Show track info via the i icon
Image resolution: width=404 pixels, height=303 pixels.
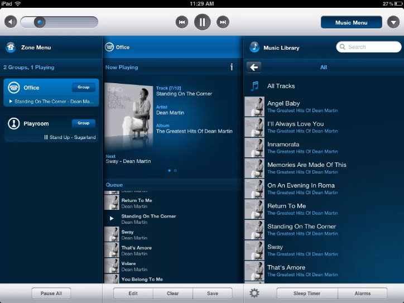232,68
